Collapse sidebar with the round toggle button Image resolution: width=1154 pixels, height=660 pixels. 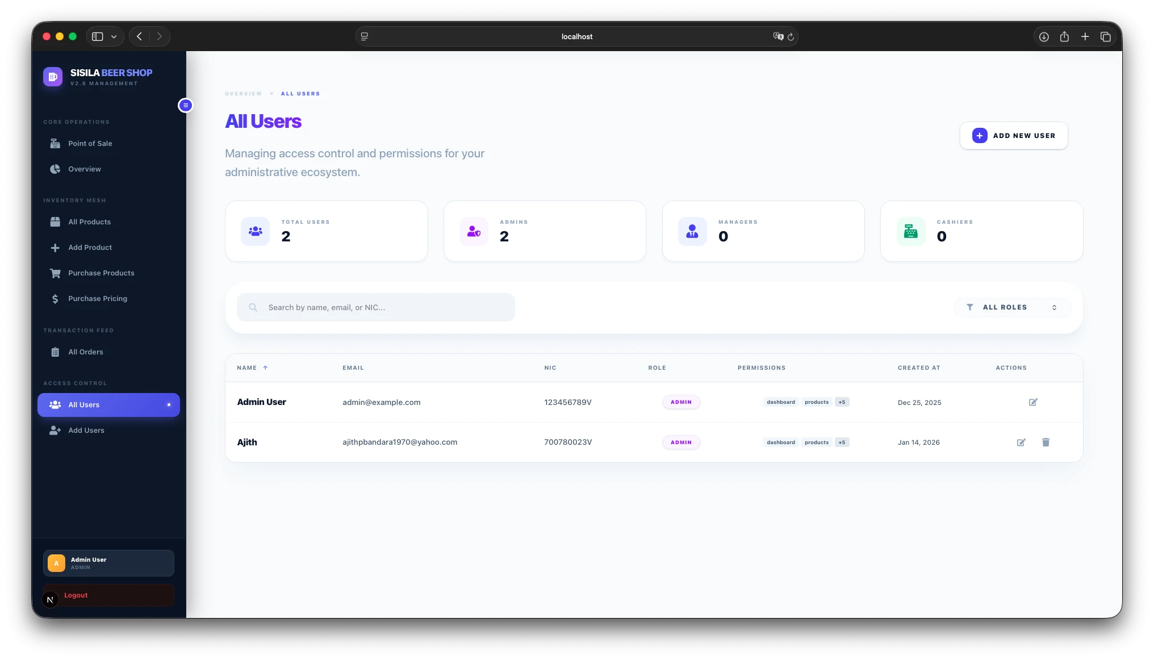pyautogui.click(x=185, y=105)
